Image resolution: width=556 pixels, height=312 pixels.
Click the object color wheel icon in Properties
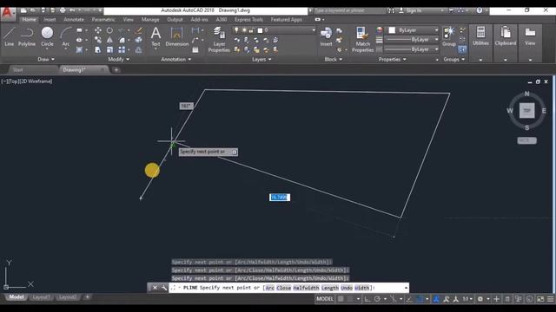pos(380,30)
